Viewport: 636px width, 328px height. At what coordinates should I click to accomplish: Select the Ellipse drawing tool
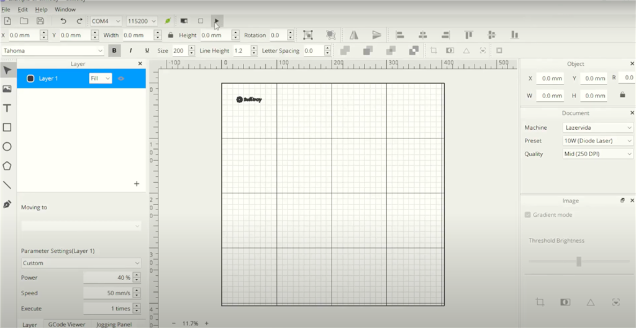tap(7, 147)
